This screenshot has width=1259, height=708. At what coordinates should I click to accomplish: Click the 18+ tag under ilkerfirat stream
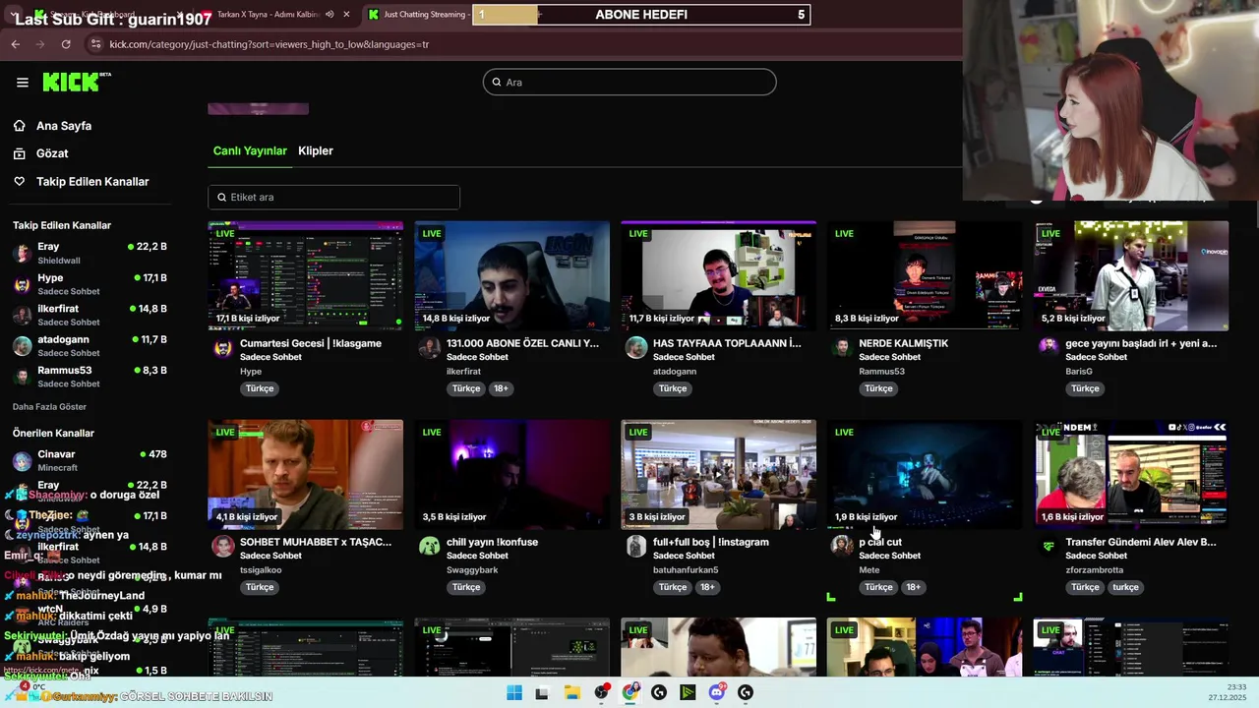click(501, 388)
